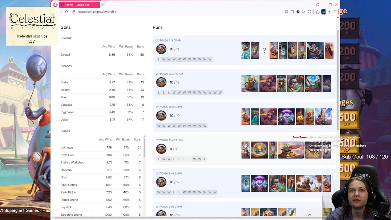
Task: Click the Rivet Gun card row
Action: (x=101, y=155)
